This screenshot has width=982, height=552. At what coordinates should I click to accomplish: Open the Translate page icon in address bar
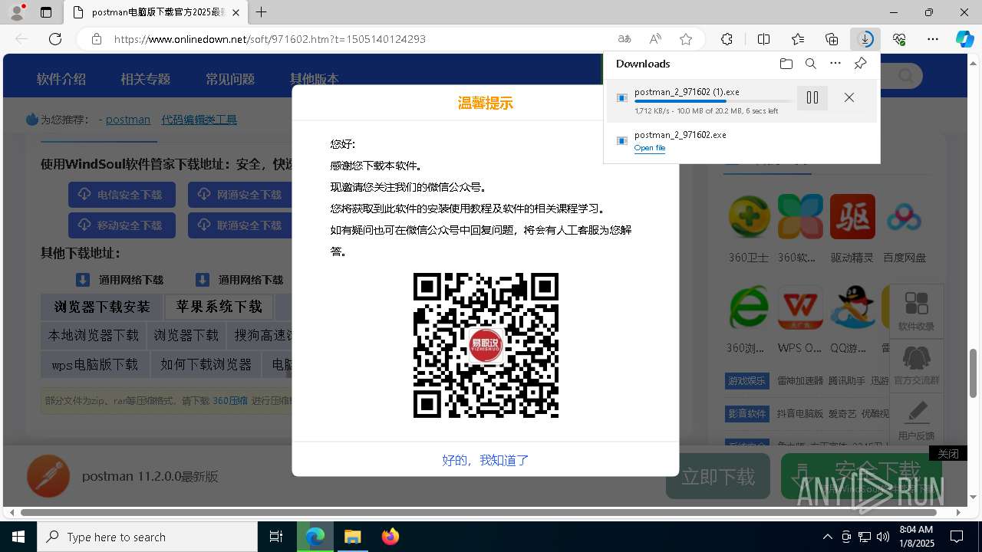[x=624, y=39]
